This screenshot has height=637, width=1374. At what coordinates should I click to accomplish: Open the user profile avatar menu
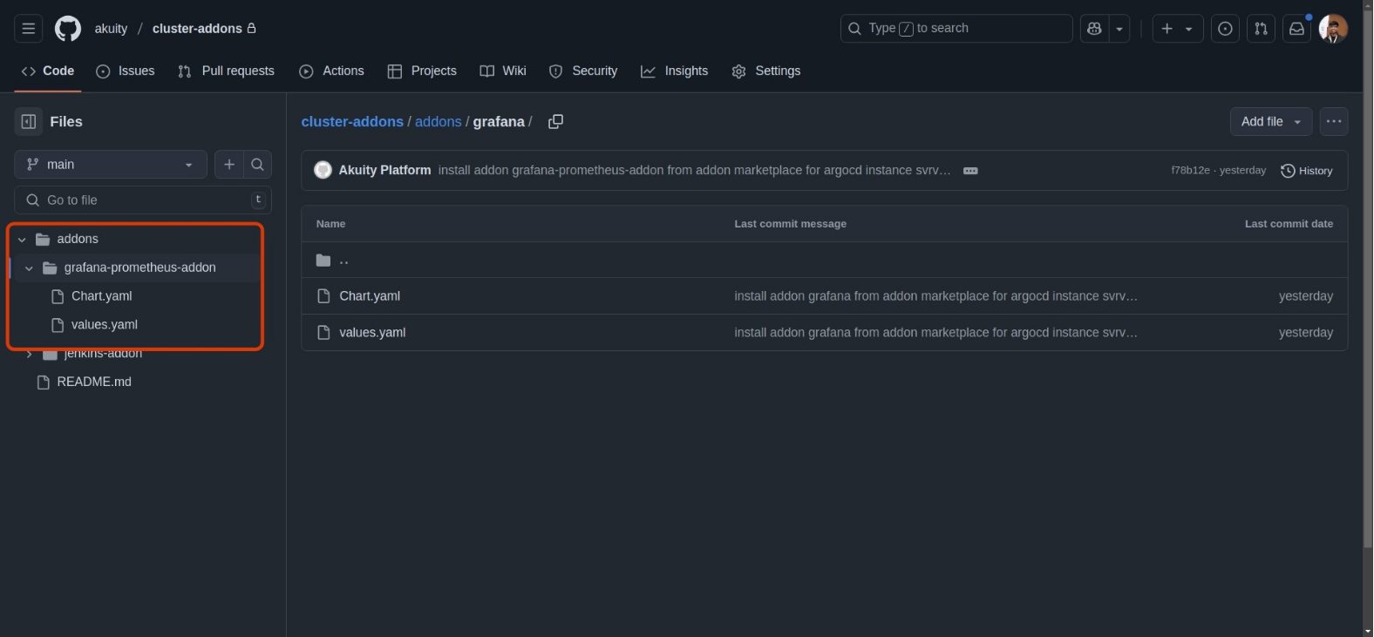(x=1333, y=29)
